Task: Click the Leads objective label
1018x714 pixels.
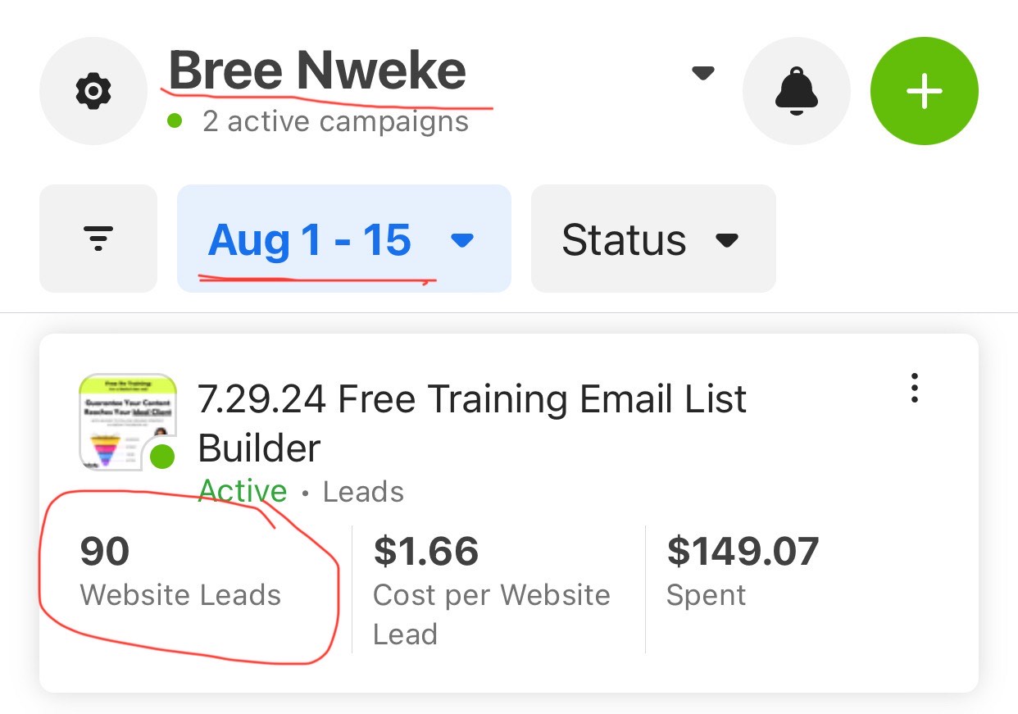Action: [x=363, y=492]
